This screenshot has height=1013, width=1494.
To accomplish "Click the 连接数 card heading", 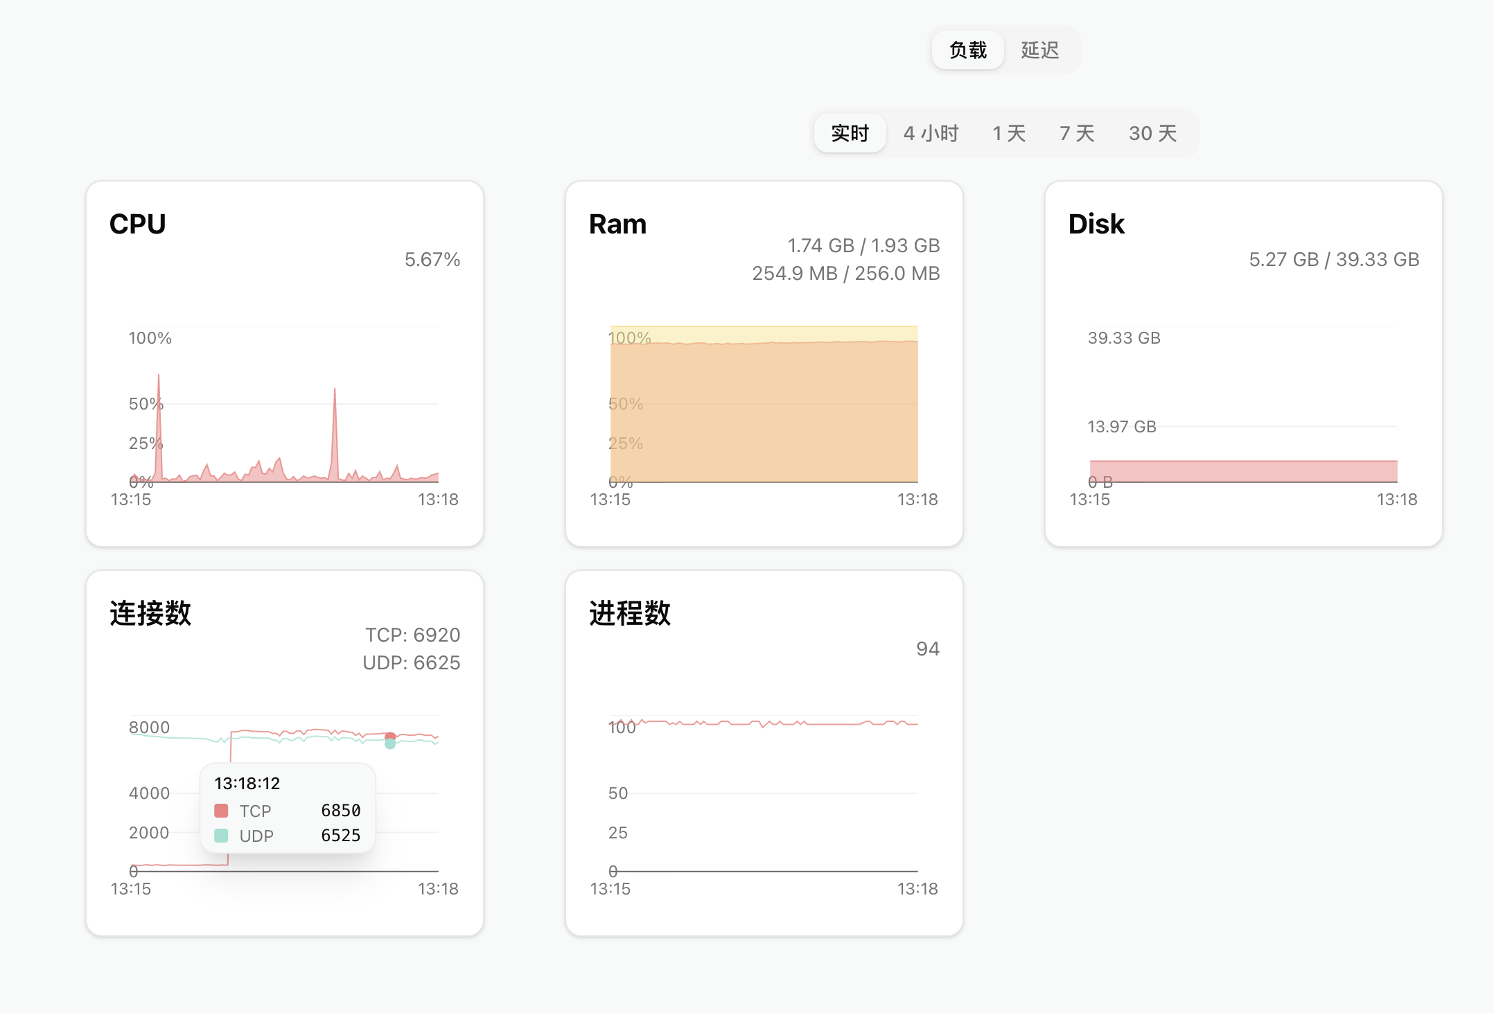I will click(x=150, y=613).
